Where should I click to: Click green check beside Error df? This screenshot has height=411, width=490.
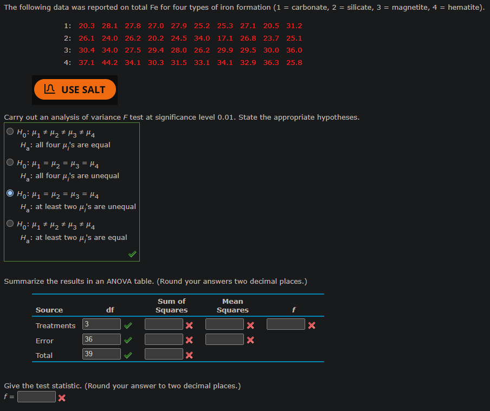(x=128, y=341)
